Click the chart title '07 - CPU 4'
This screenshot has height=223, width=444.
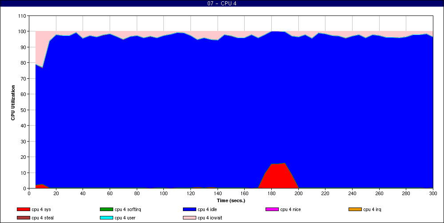[x=222, y=4]
